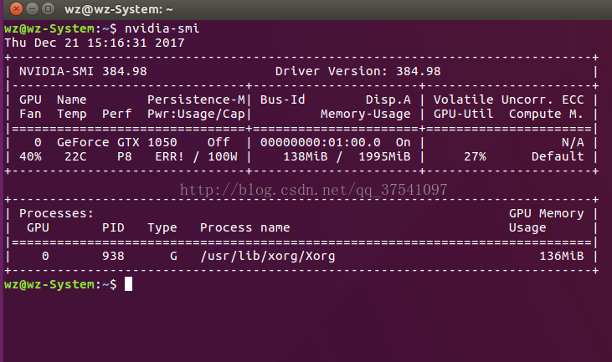
Task: Click the window title wz@wz-System: ~
Action: click(119, 9)
